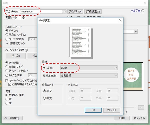The image size is (150, 125).
Task: Click the プロパティ(P) button
Action: pos(75,11)
